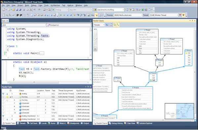Click the current frame S.A in 4 Threads node
This screenshot has width=198, height=130.
(x=154, y=80)
